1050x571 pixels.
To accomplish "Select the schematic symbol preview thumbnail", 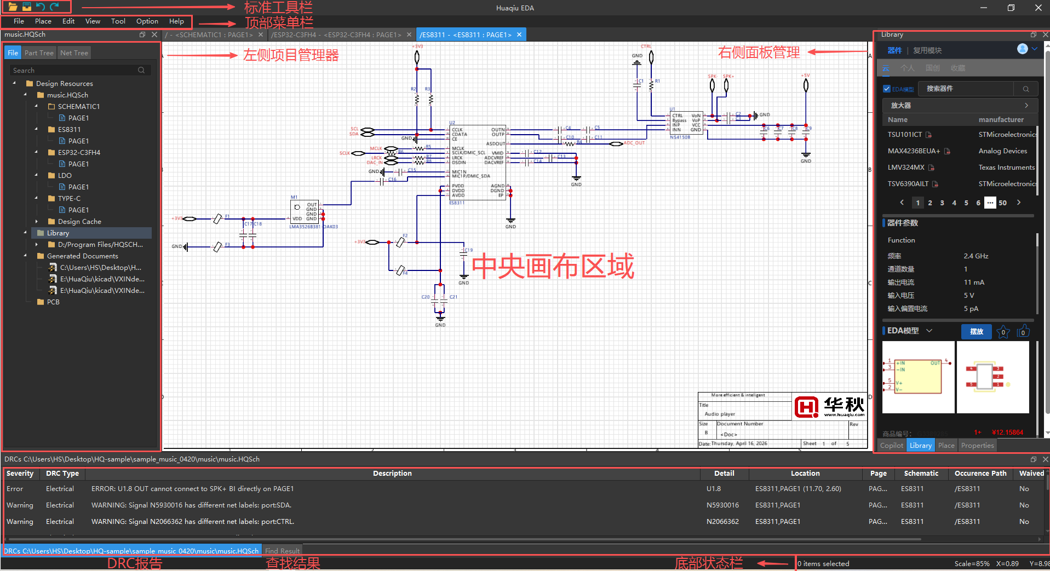I will 918,377.
